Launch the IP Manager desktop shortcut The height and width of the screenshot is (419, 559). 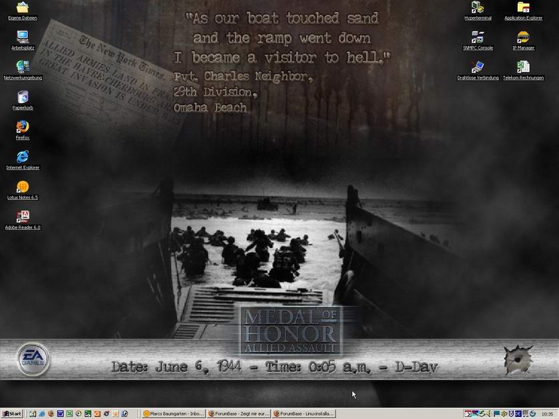tap(523, 41)
